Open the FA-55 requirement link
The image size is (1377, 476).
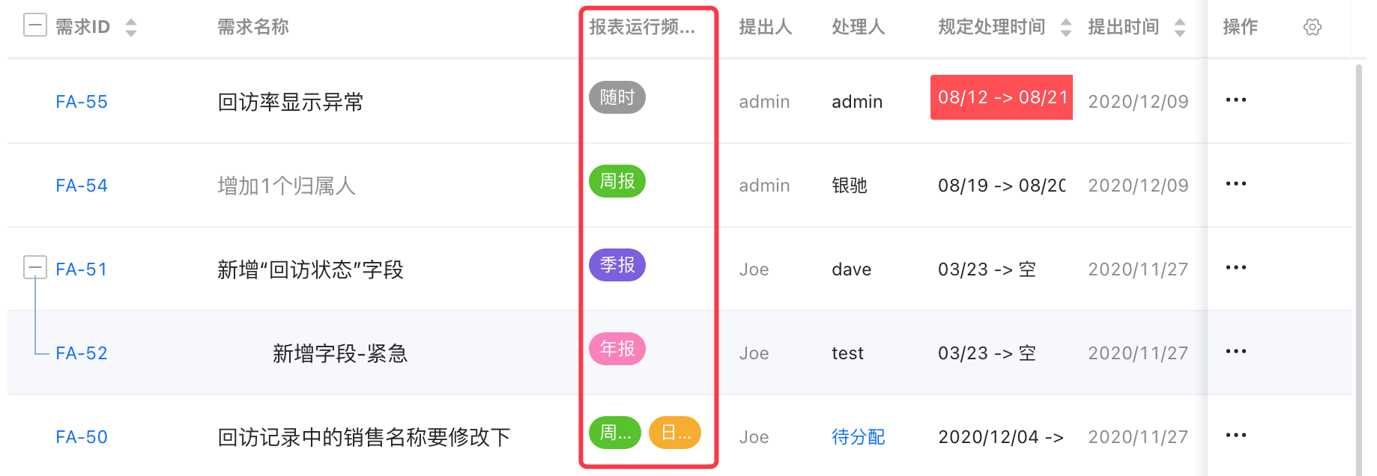point(82,102)
